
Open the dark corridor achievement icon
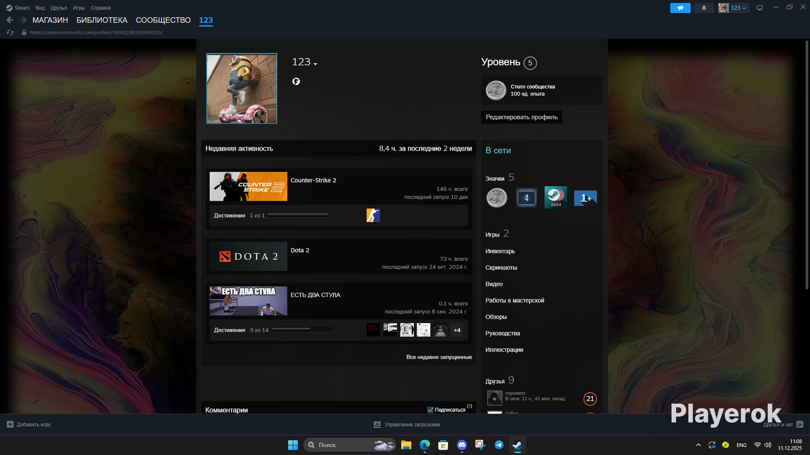pyautogui.click(x=440, y=330)
